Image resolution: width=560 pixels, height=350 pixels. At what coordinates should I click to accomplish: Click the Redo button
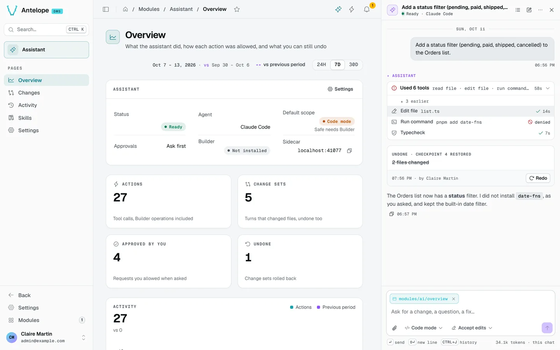[538, 178]
